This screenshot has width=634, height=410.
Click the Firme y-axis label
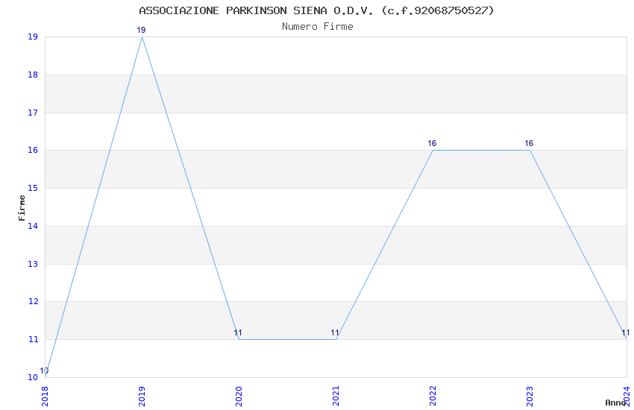22,208
